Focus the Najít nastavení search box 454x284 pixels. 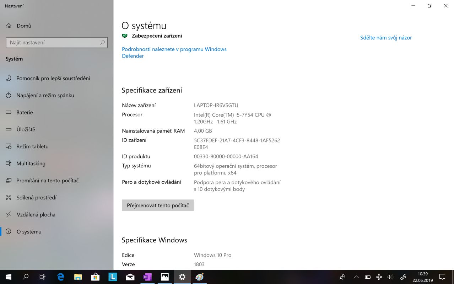57,42
